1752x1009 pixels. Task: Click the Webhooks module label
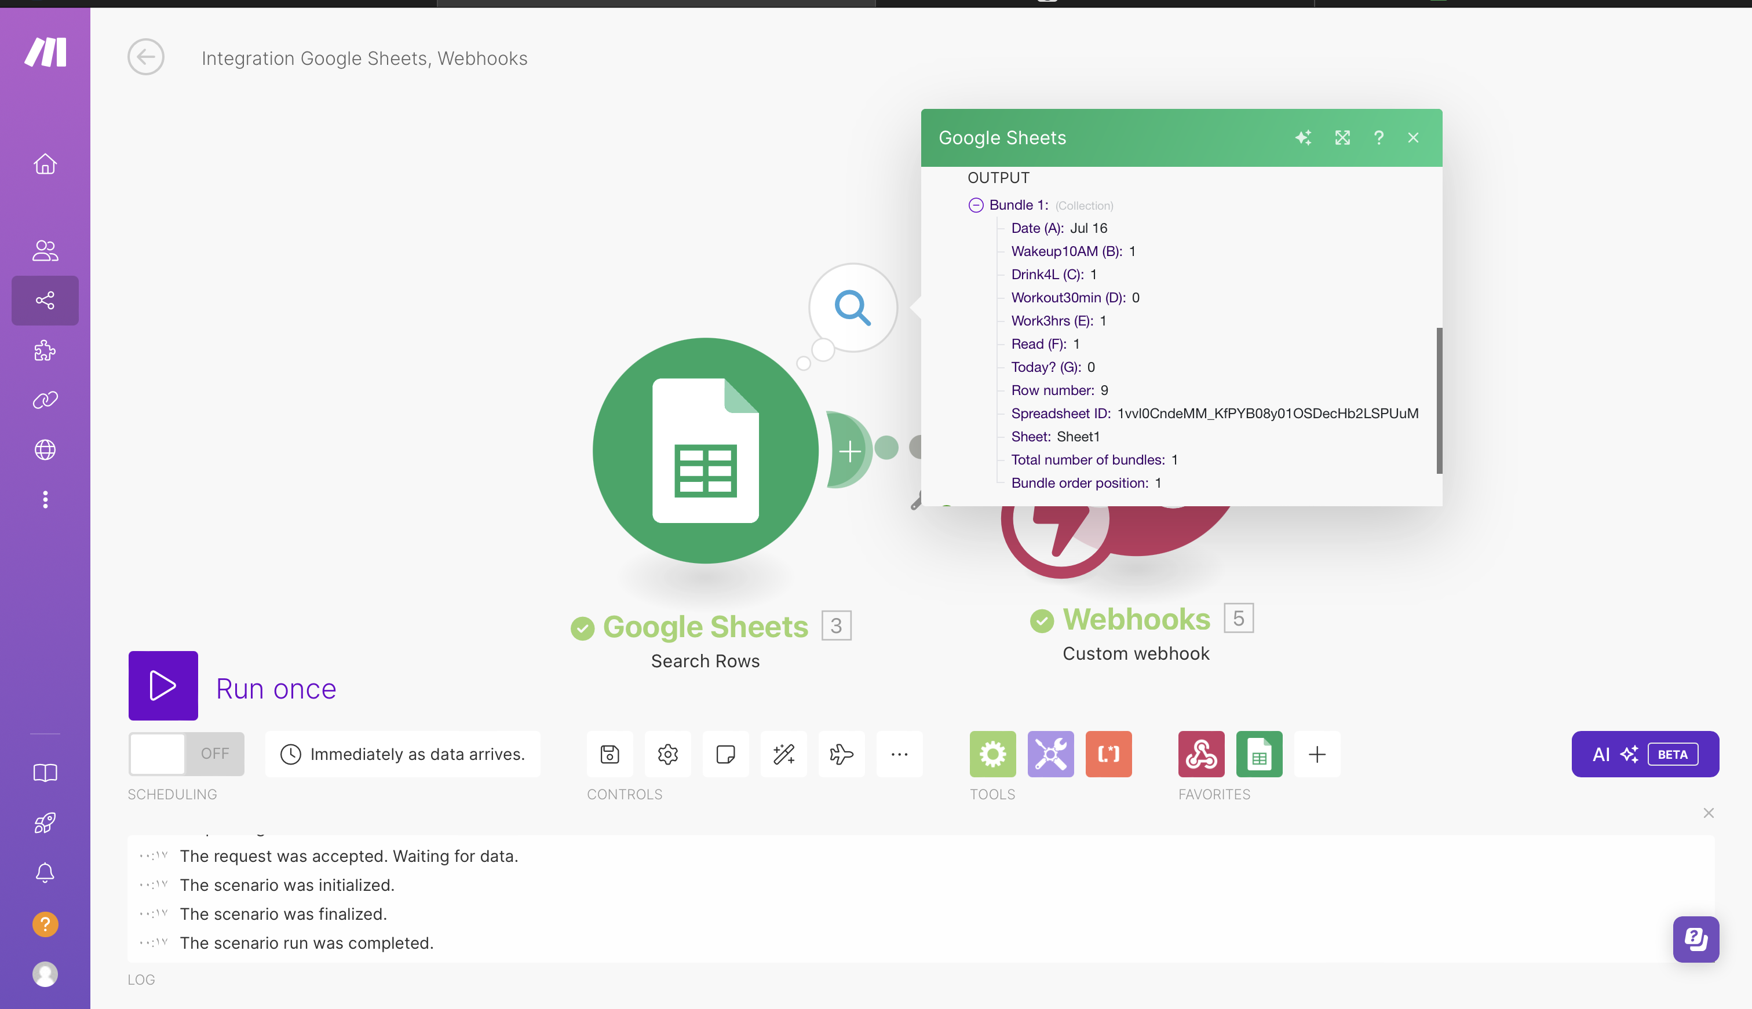tap(1137, 619)
